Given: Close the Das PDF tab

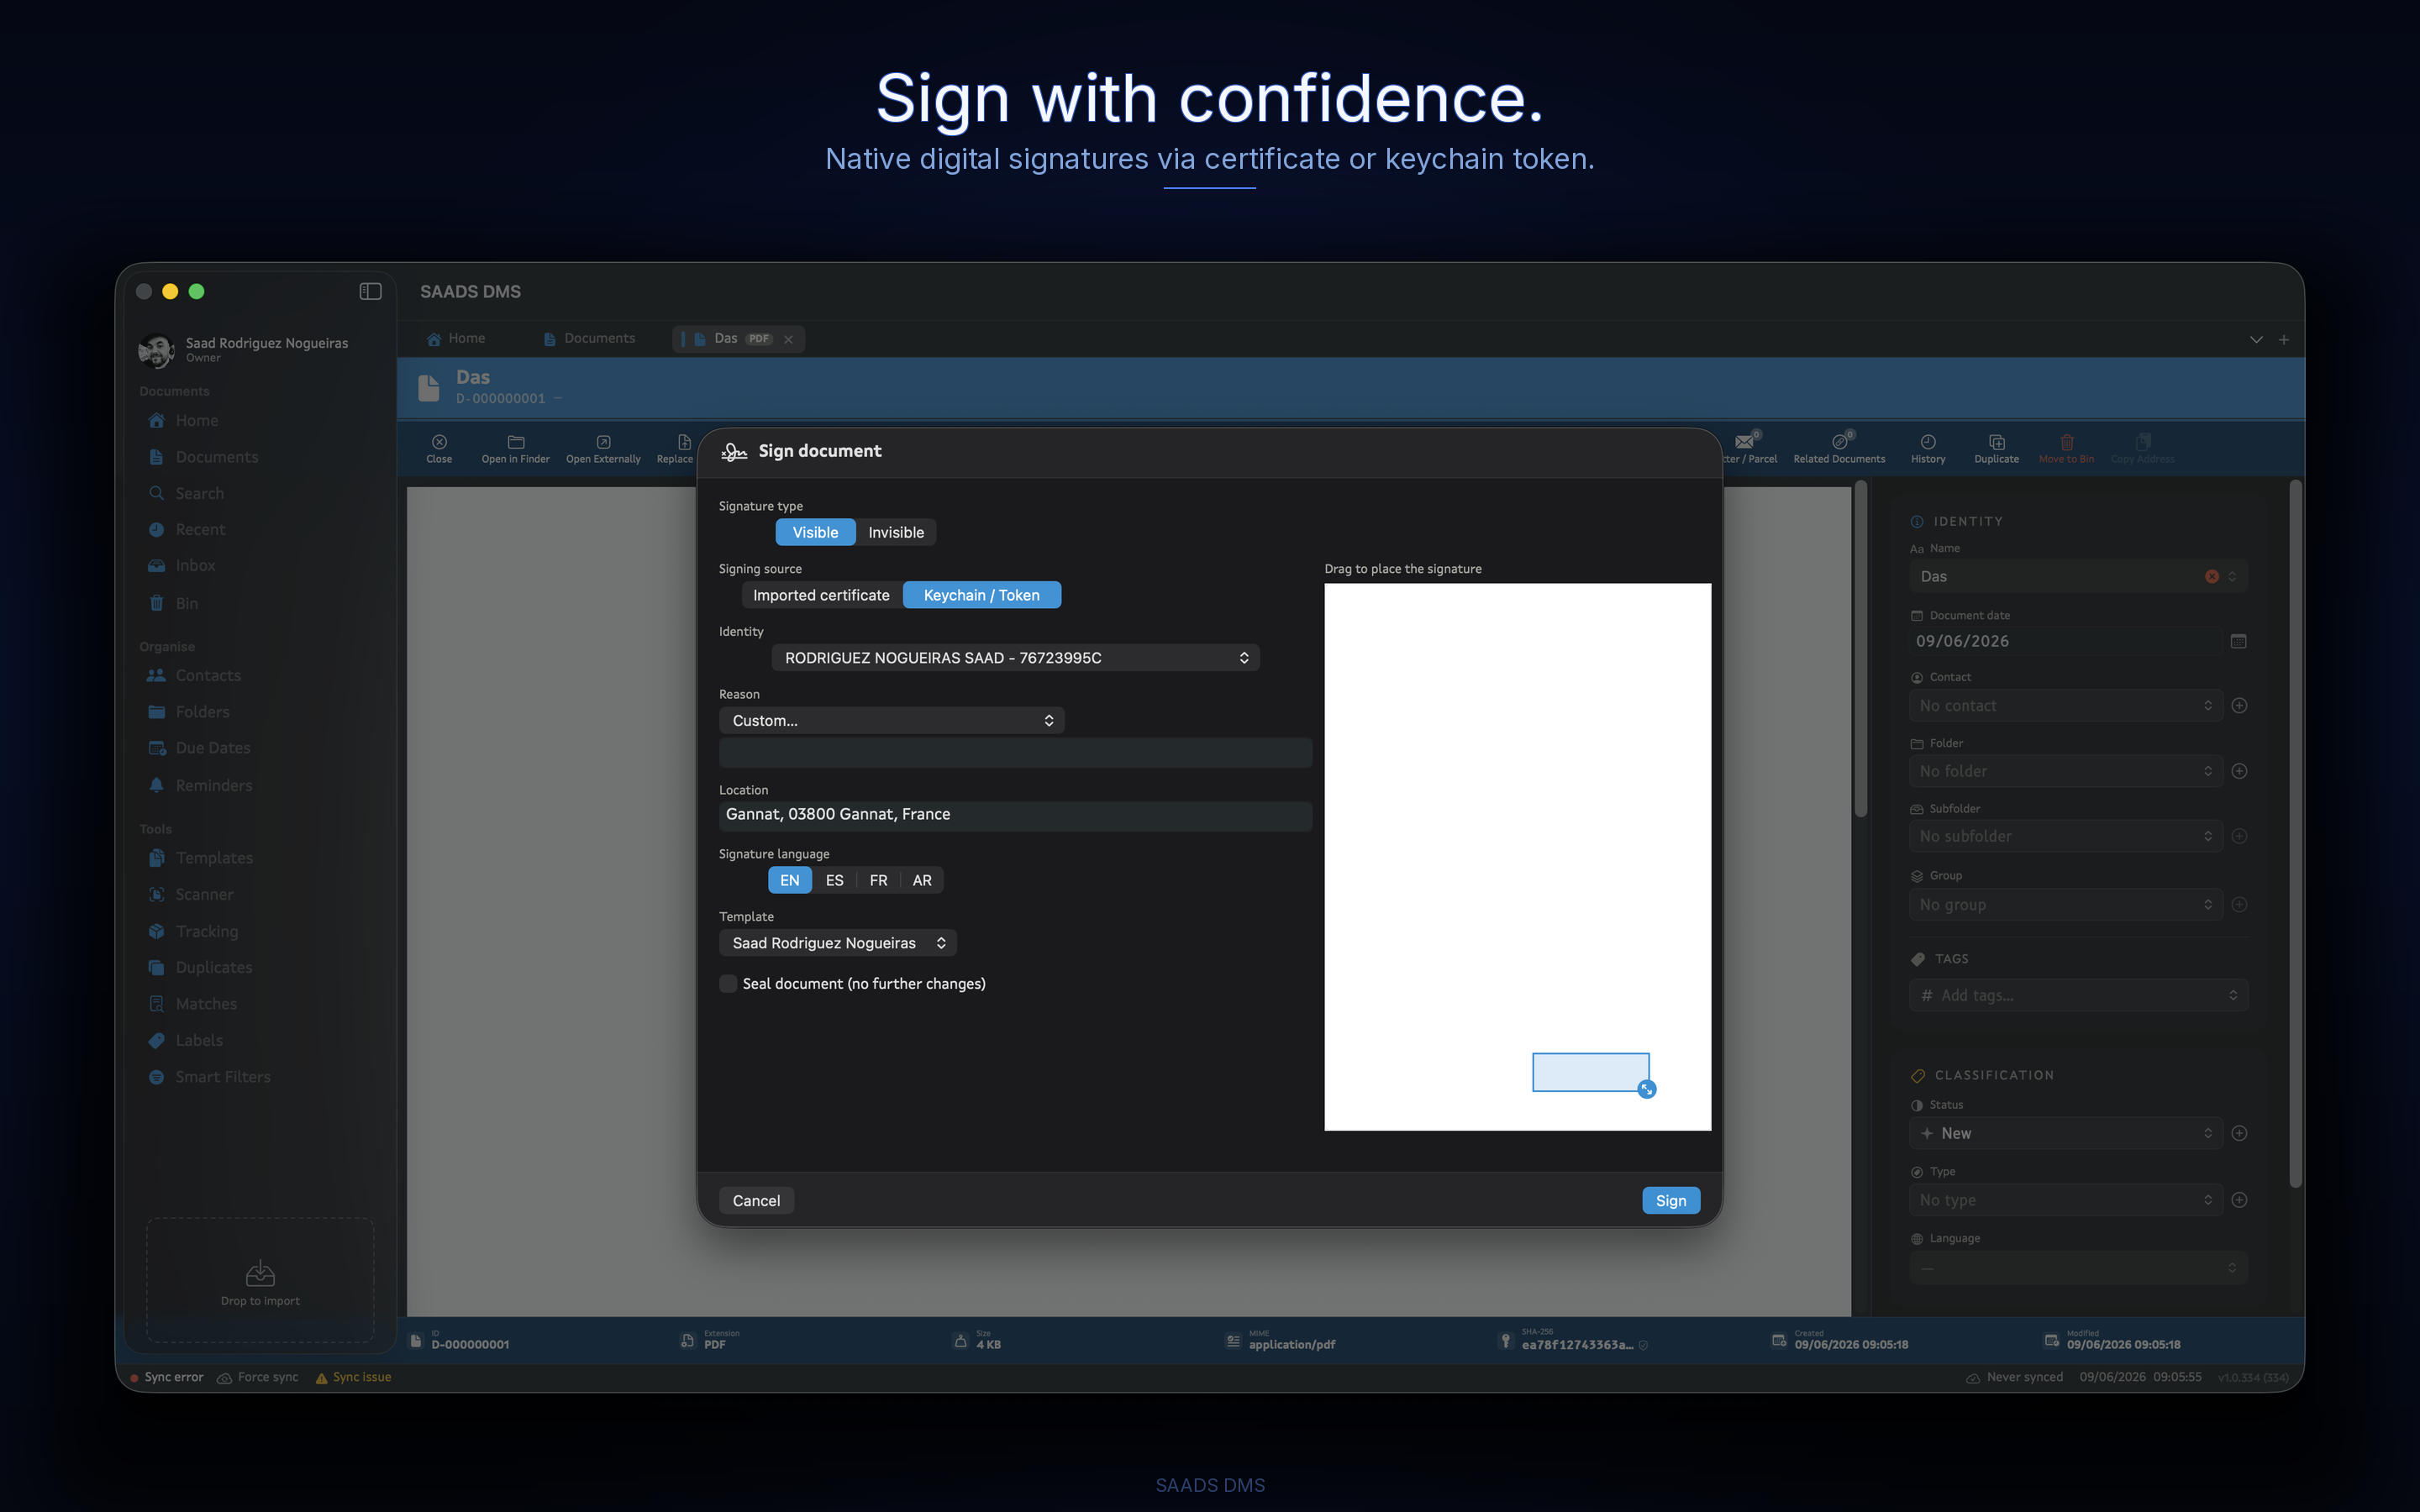Looking at the screenshot, I should pyautogui.click(x=788, y=339).
